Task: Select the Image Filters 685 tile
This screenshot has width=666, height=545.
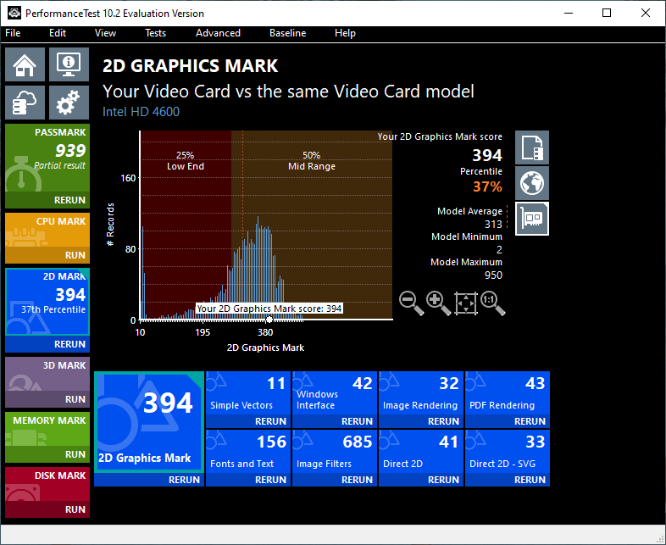Action: 335,451
